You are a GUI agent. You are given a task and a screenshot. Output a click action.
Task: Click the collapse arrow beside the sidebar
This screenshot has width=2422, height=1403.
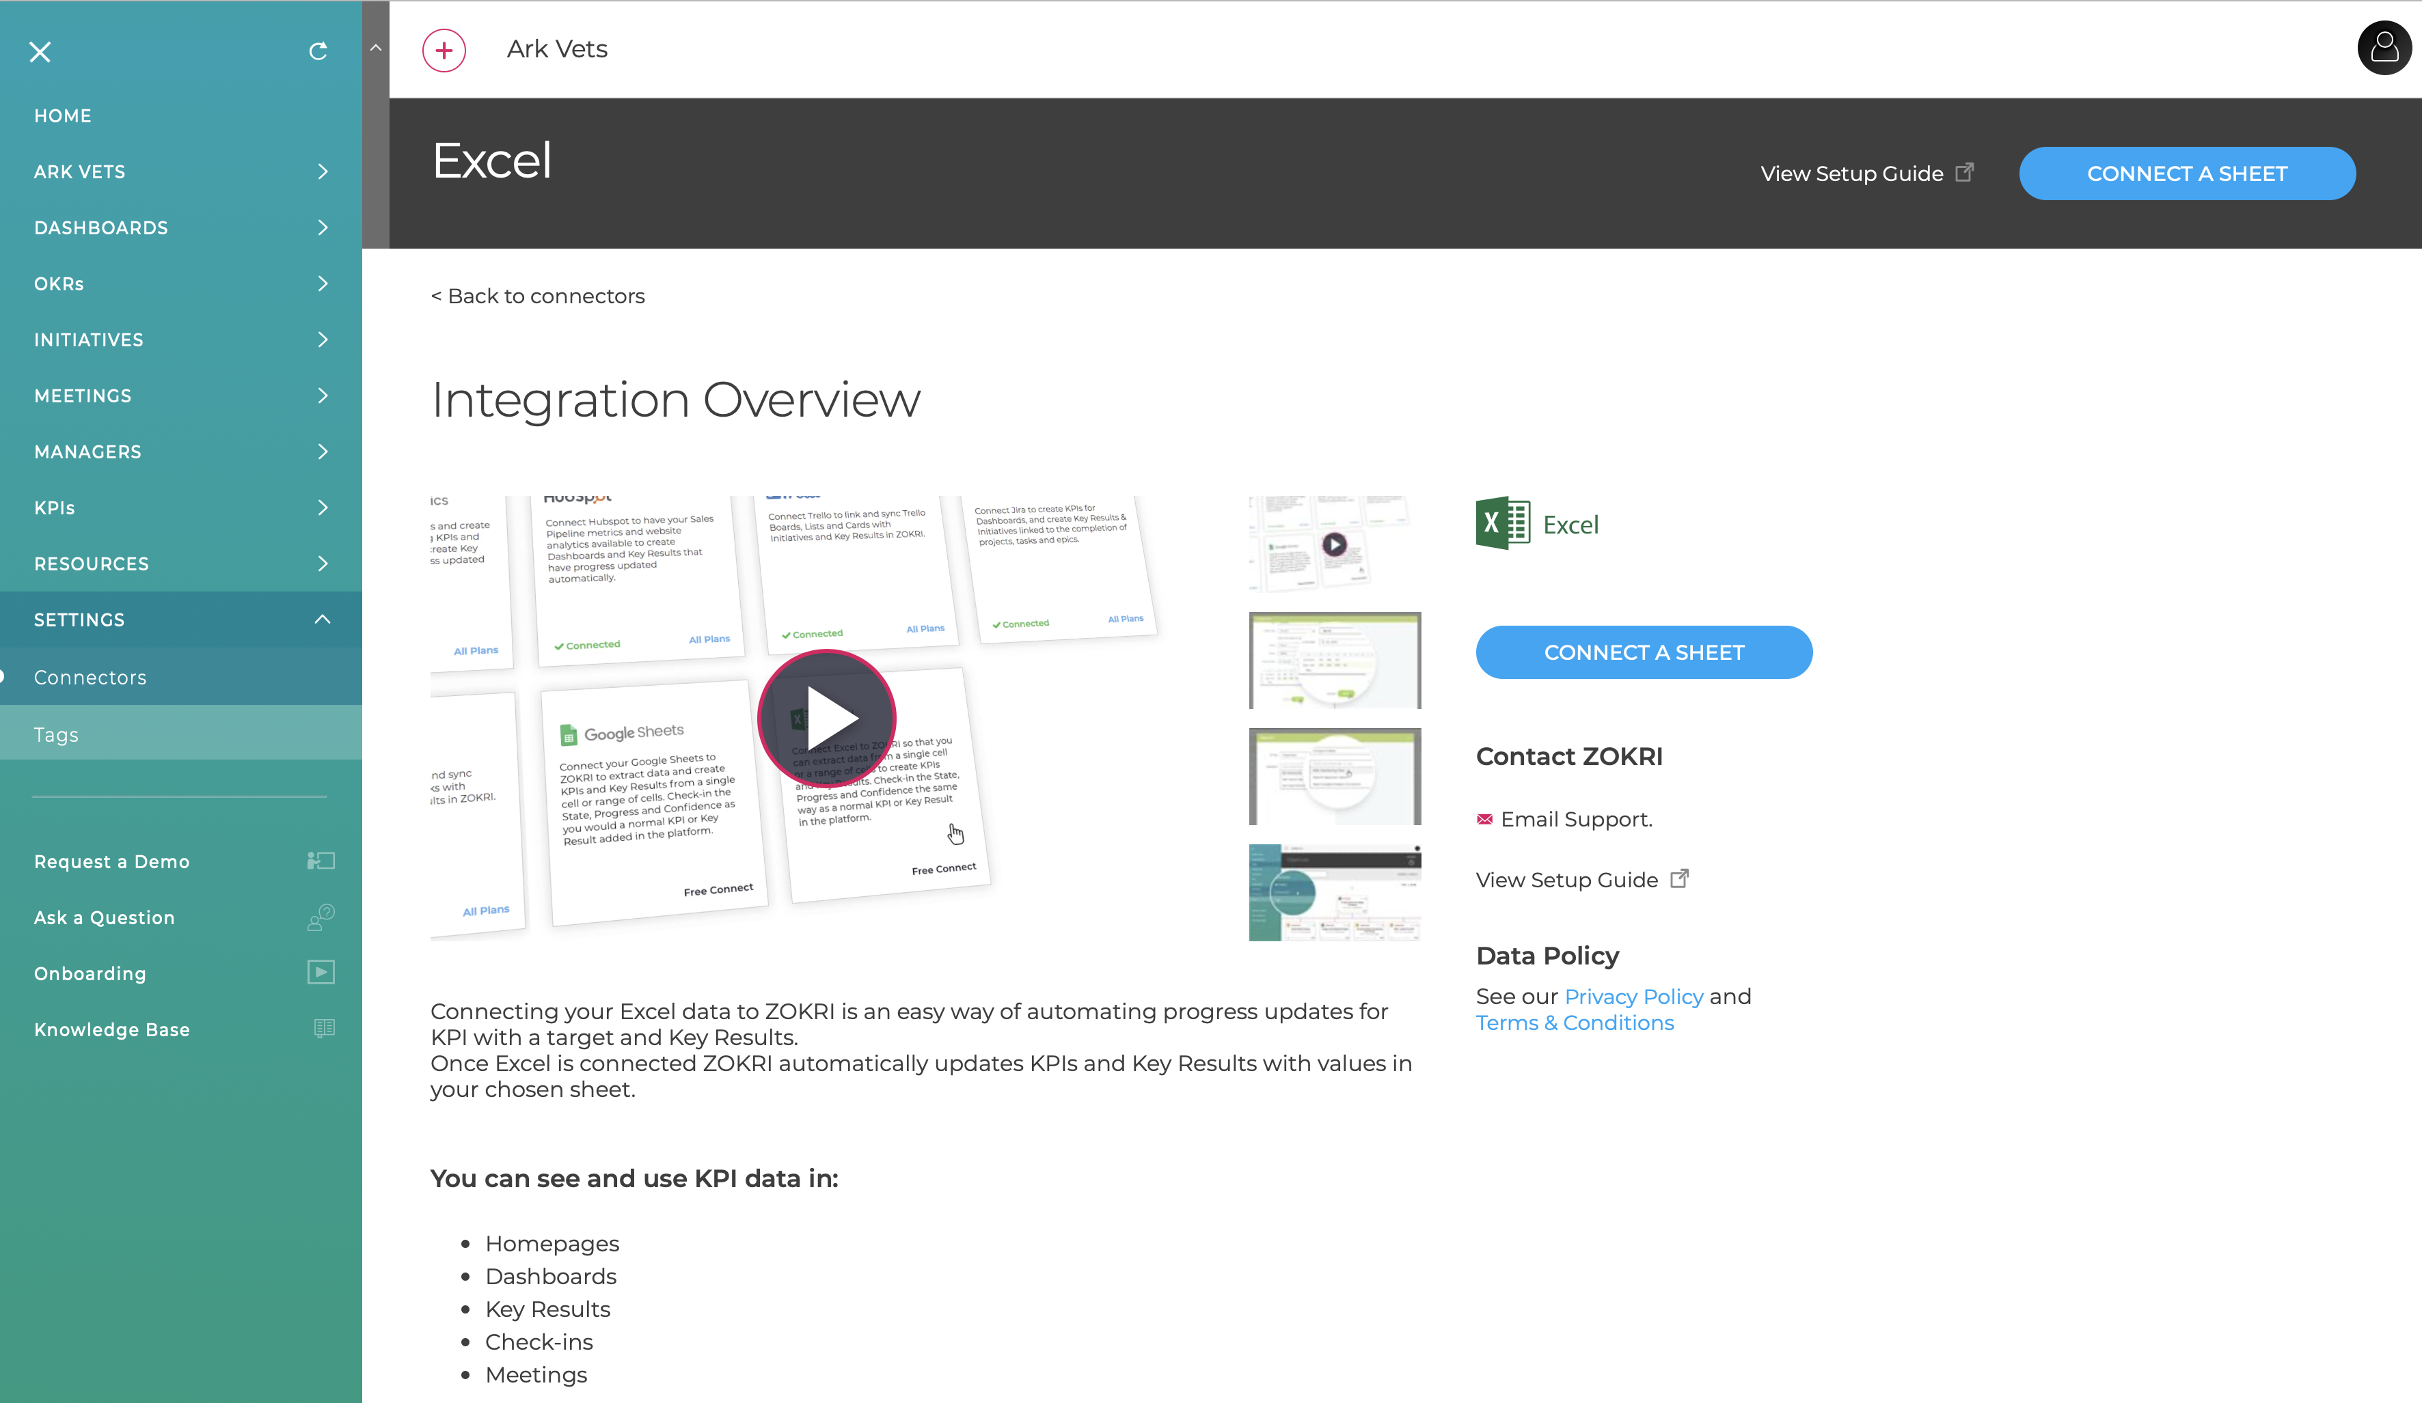tap(376, 47)
